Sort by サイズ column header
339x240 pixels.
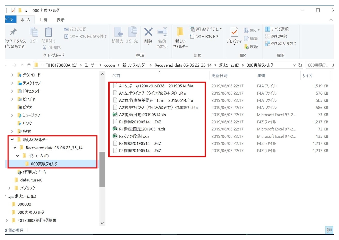(307, 76)
